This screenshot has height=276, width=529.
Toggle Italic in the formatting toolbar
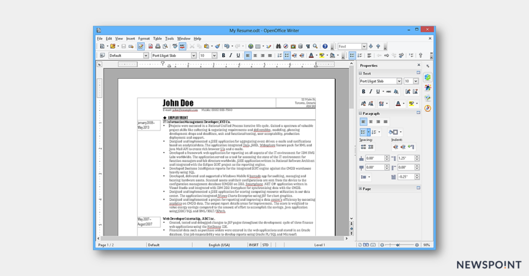(231, 56)
